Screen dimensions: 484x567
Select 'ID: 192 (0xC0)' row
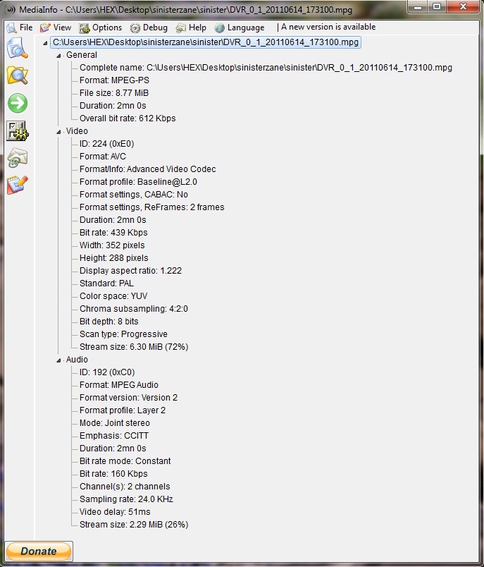point(107,372)
